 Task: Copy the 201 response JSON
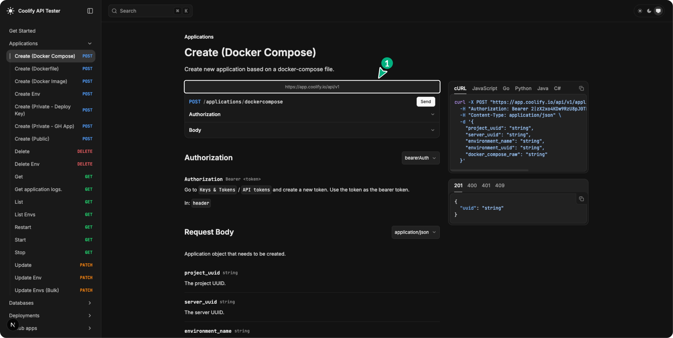tap(581, 199)
